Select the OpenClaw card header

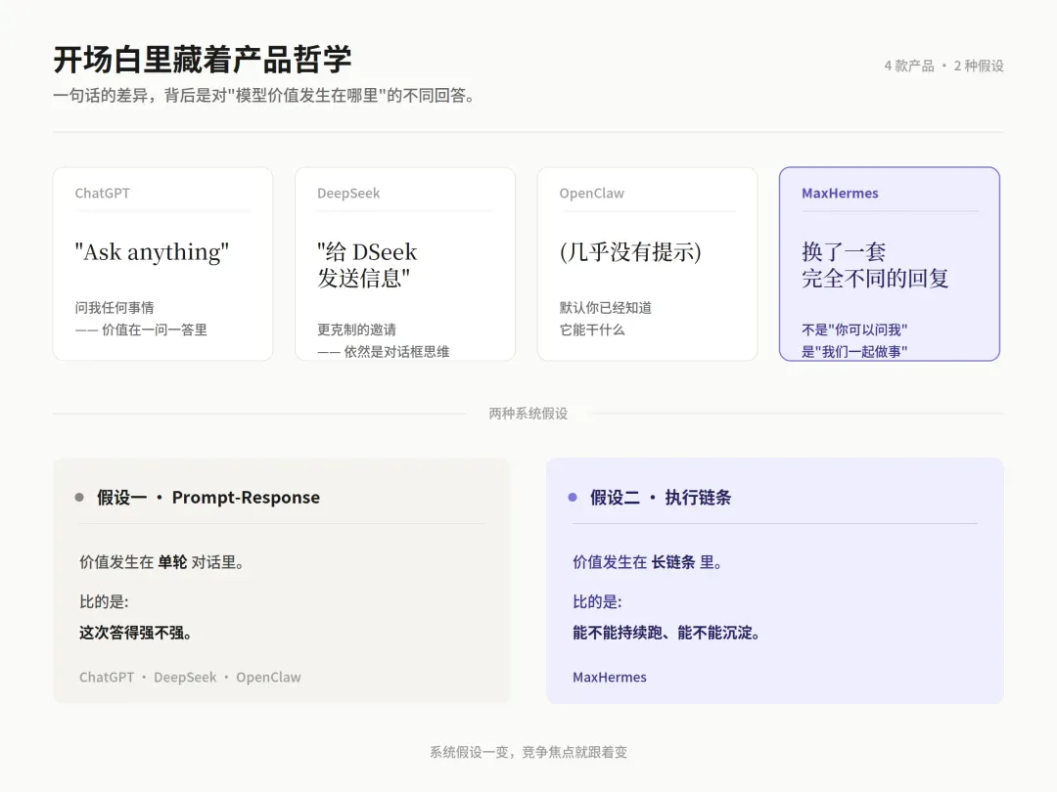click(x=592, y=194)
